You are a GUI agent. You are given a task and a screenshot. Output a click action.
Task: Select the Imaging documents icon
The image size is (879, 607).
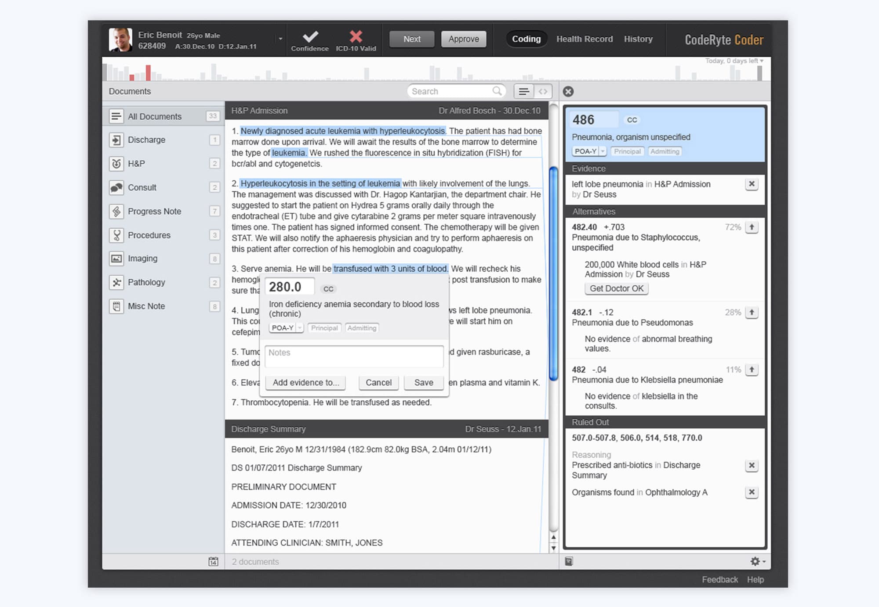[x=116, y=259]
